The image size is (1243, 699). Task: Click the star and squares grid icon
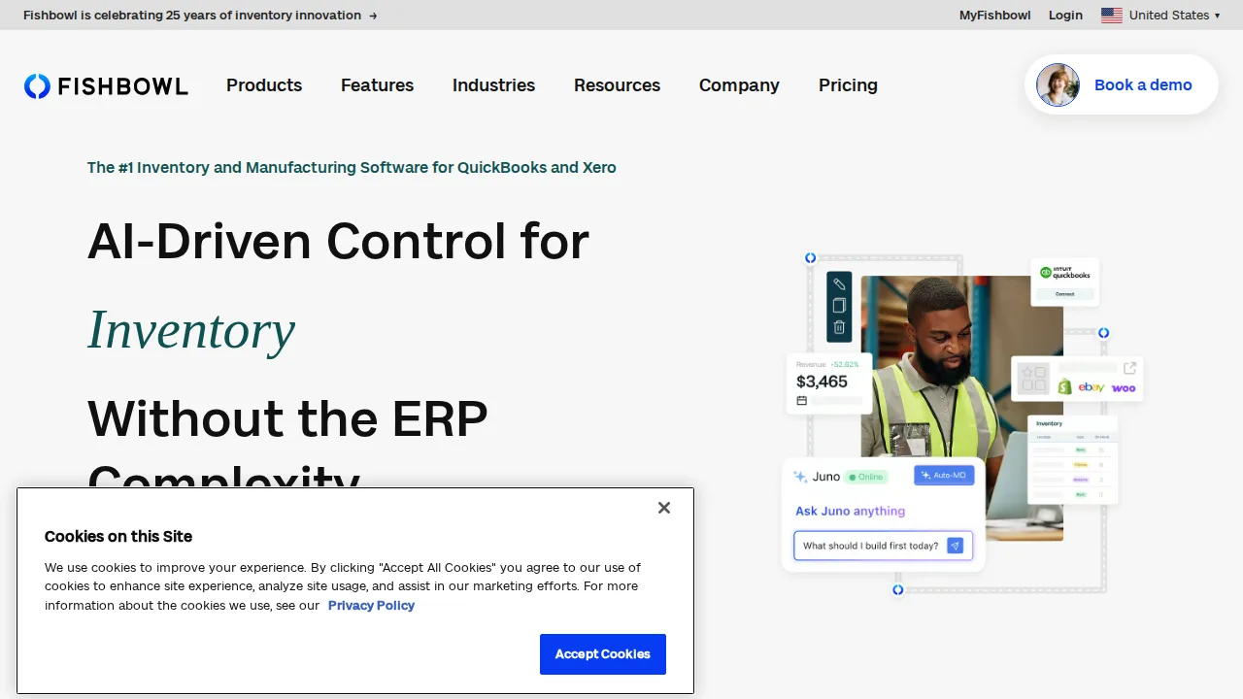pyautogui.click(x=1033, y=379)
